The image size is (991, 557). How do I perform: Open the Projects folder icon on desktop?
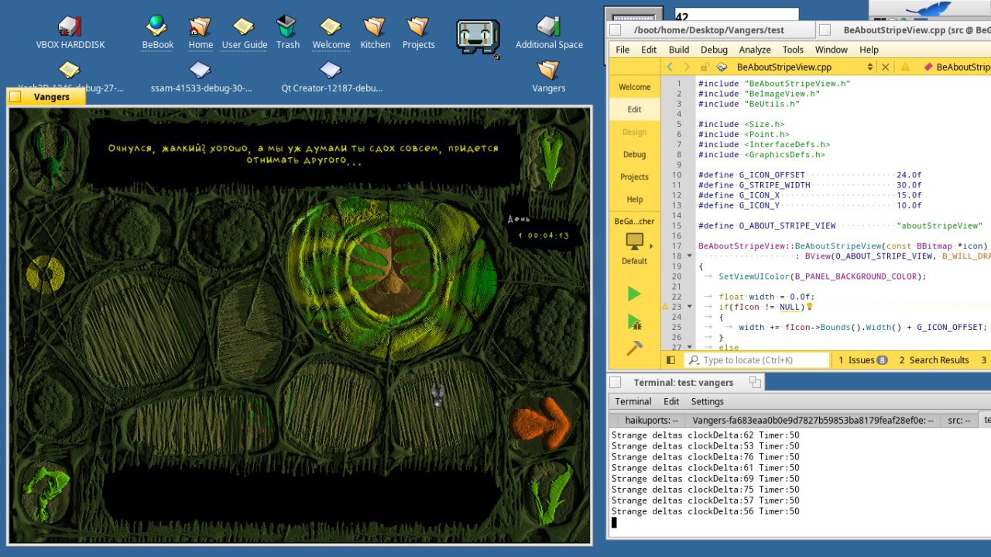pyautogui.click(x=418, y=26)
